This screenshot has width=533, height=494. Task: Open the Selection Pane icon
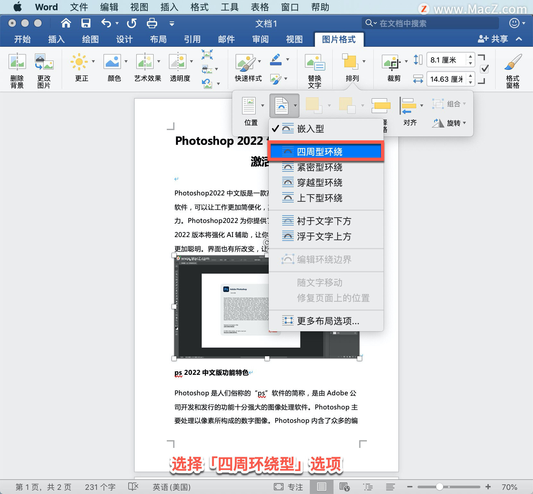point(381,106)
